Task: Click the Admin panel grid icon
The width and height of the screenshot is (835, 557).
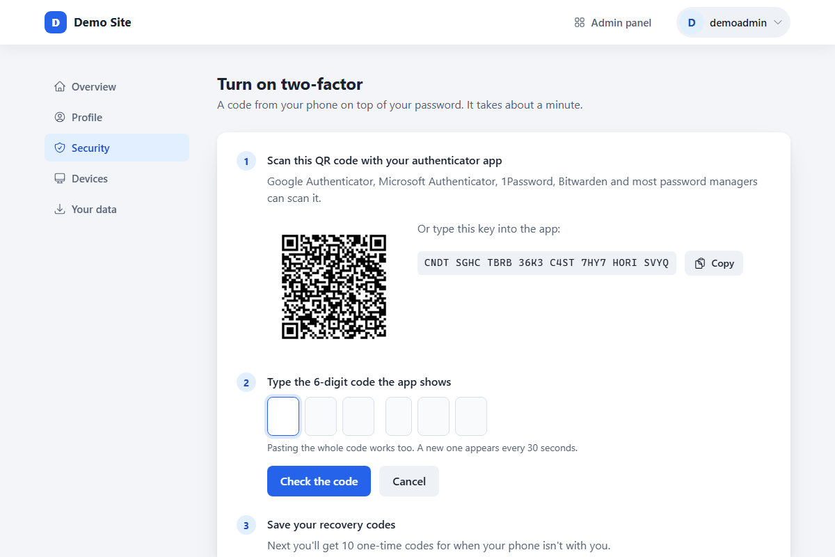Action: (580, 23)
